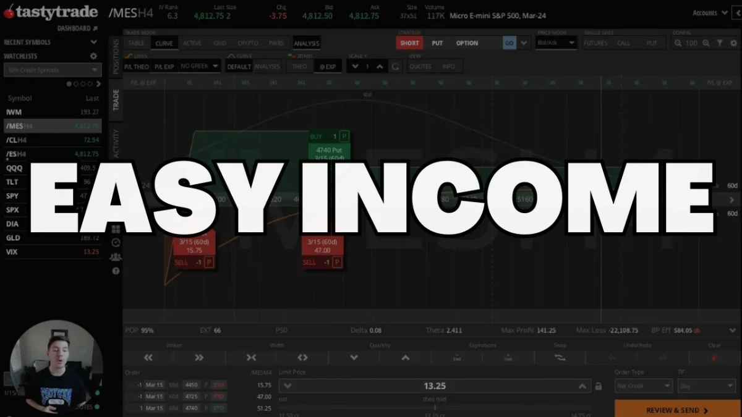Open the help question mark icon
Viewport: 742px width, 417px height.
click(x=116, y=271)
